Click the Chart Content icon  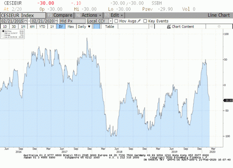(169, 26)
